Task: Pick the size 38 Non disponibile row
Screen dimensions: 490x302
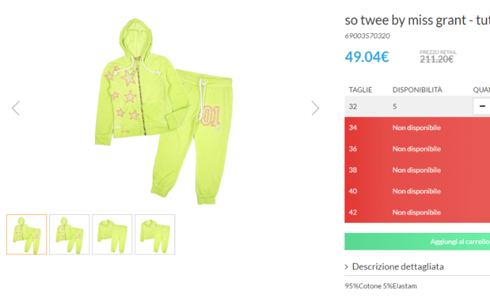Action: [417, 170]
